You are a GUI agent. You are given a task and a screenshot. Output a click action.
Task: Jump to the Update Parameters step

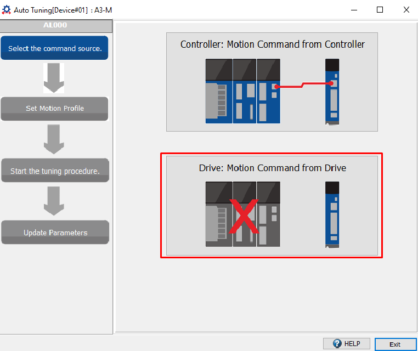tap(55, 233)
